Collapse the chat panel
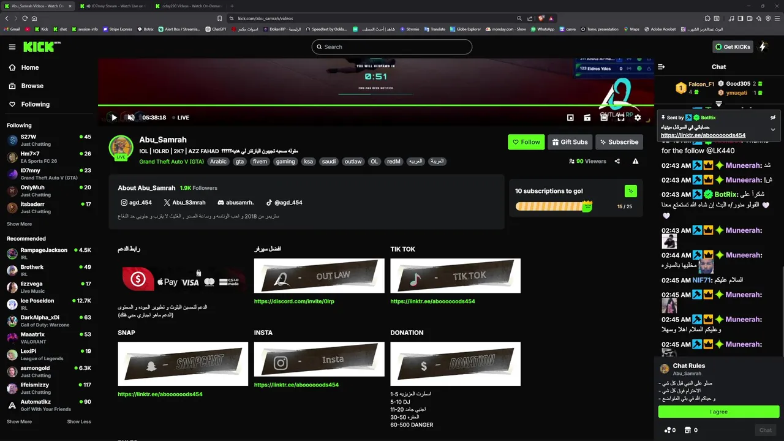Viewport: 784px width, 441px height. pos(661,67)
